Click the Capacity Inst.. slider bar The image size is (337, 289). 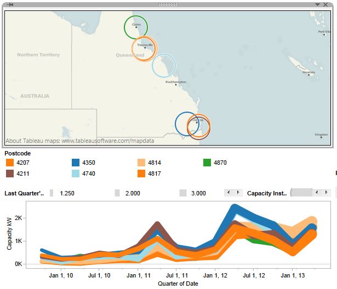[301, 193]
